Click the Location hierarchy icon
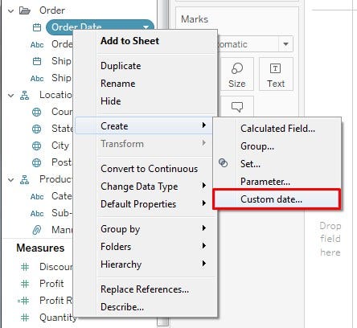Image resolution: width=357 pixels, height=328 pixels. 25,95
